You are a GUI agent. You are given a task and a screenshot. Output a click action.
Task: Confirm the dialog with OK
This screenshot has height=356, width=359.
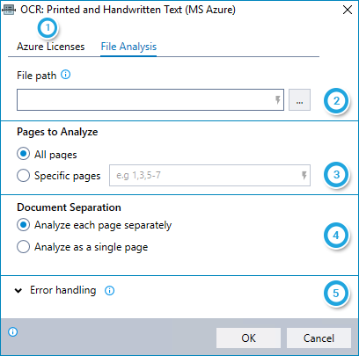[248, 338]
